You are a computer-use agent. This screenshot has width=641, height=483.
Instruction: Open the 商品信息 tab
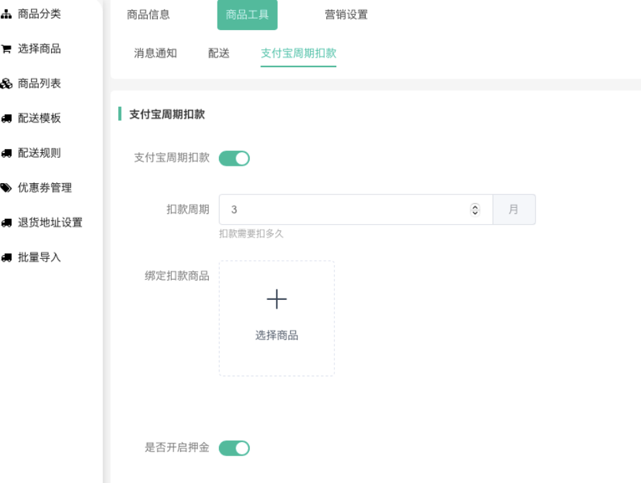pyautogui.click(x=148, y=15)
